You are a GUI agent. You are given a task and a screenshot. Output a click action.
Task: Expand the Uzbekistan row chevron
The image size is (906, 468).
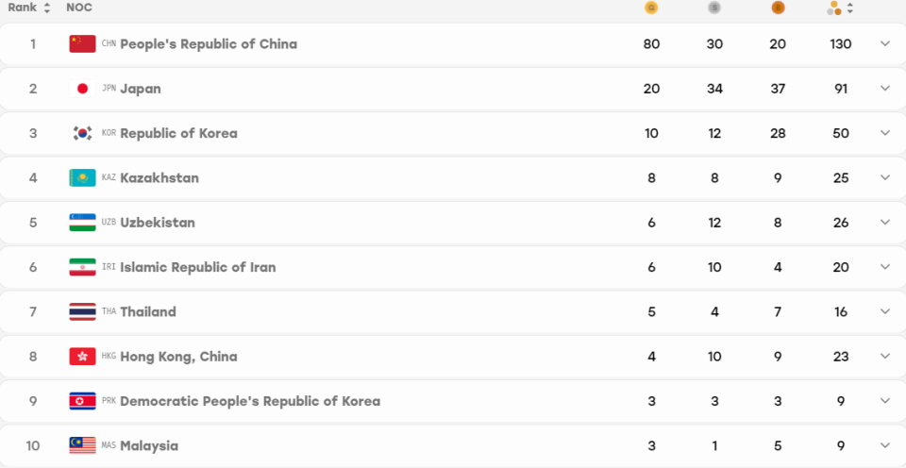tap(884, 223)
